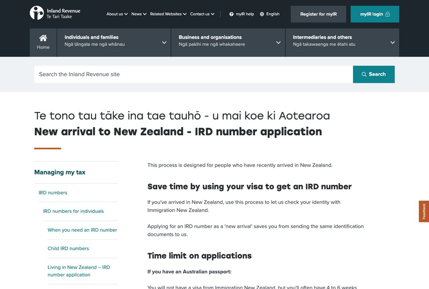This screenshot has width=429, height=289.
Task: Click the Search button label
Action: tap(377, 74)
